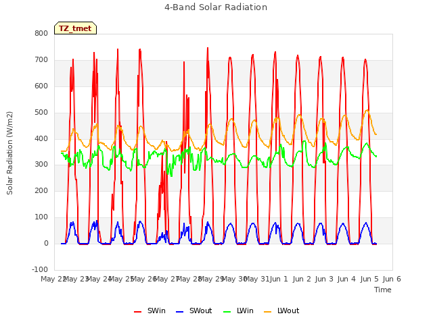Click the Jun 2 x-axis date label
433x324 pixels.
point(302,279)
